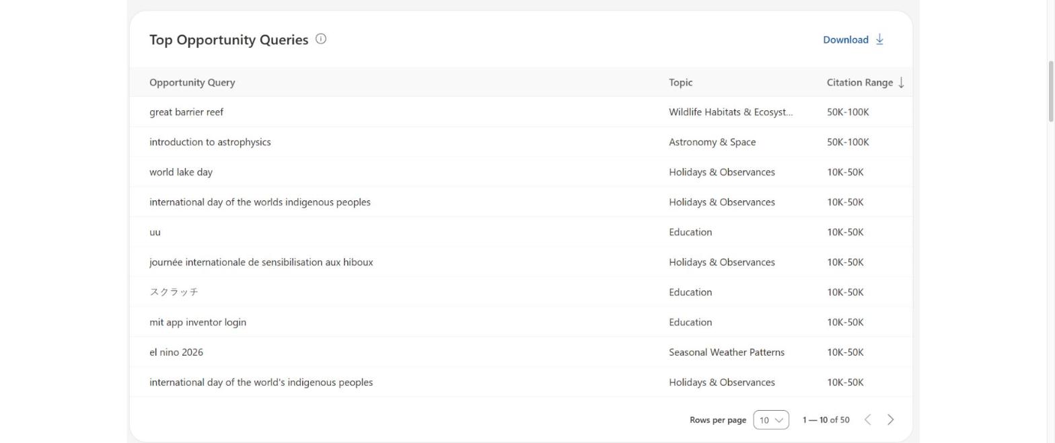Select the 'mit app inventor login' query
Screen dimensions: 1055x443
pos(198,322)
